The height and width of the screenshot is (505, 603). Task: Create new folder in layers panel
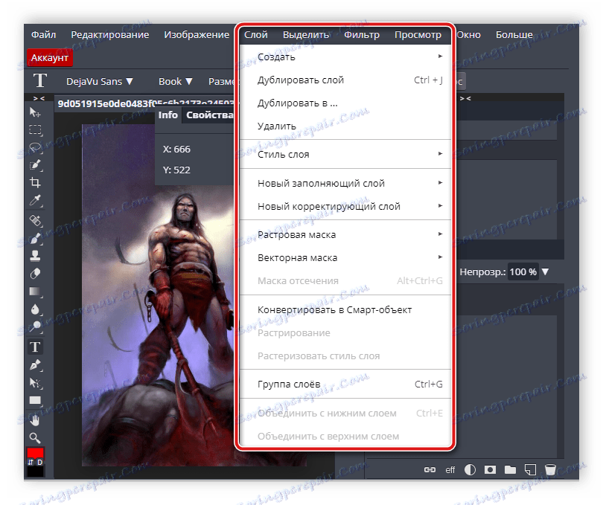pyautogui.click(x=511, y=469)
